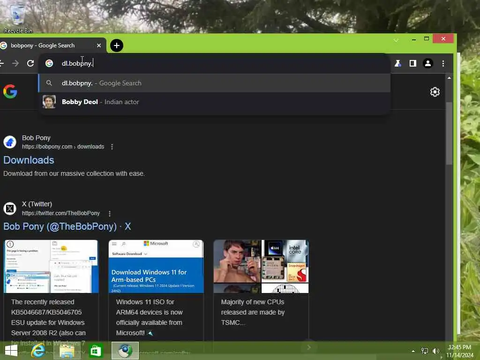
Task: Open the Recycle Bin desktop icon
Action: pyautogui.click(x=18, y=18)
